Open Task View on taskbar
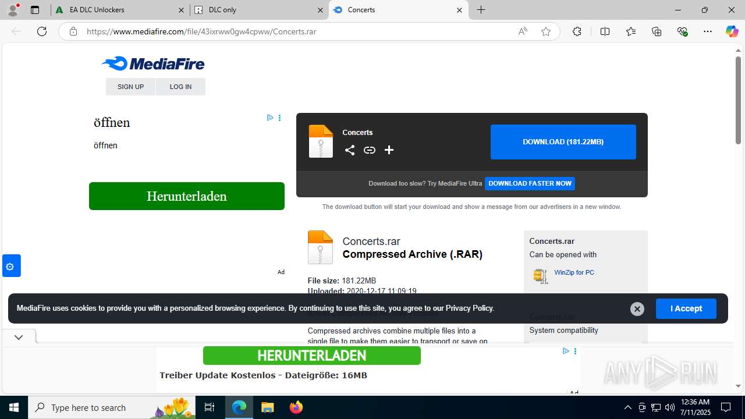 click(x=210, y=407)
